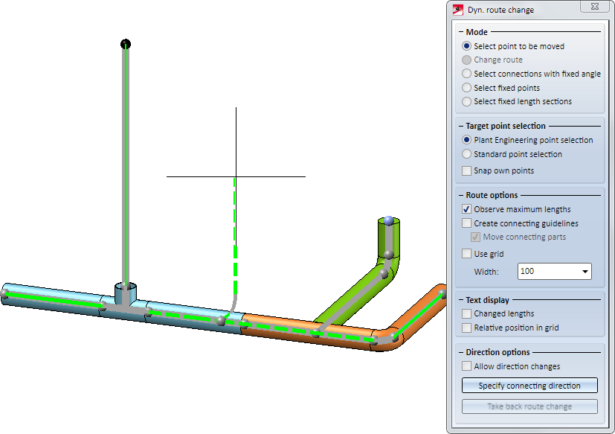Click the app icon in dialog title bar
Viewport: 615px width, 434px height.
click(x=457, y=10)
